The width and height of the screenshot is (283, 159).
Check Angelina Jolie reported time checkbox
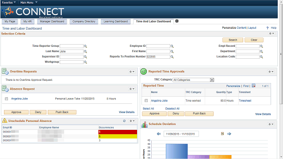[146, 100]
